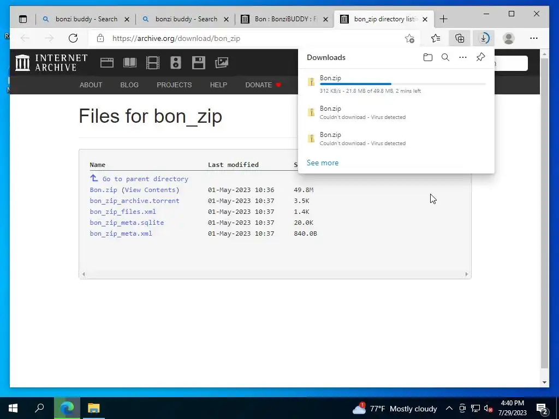The image size is (559, 419).
Task: Open a new browser tab
Action: tap(443, 19)
